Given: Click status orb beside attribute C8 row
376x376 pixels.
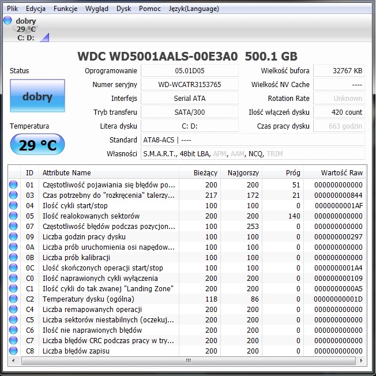Looking at the screenshot, I should tap(13, 351).
